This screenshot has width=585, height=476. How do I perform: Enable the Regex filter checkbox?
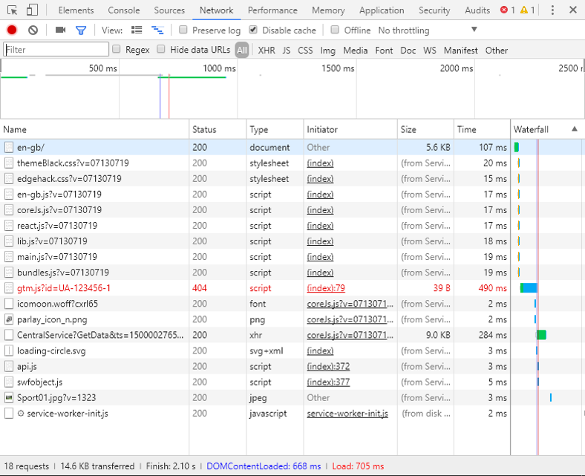click(x=117, y=50)
